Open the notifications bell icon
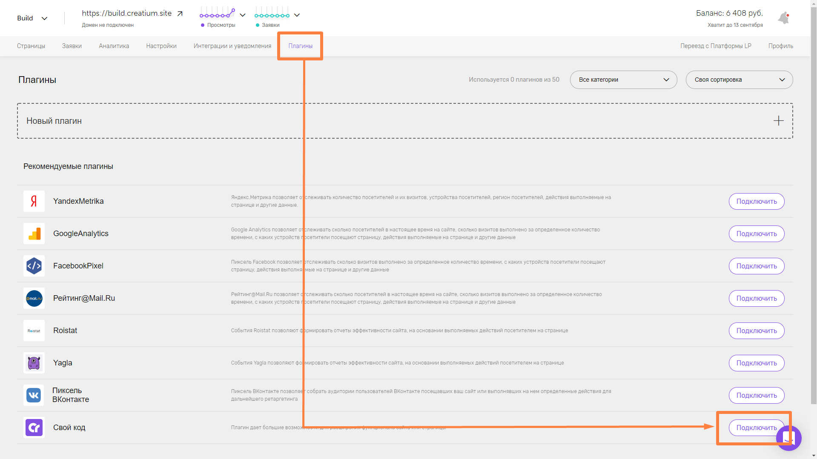 [784, 18]
